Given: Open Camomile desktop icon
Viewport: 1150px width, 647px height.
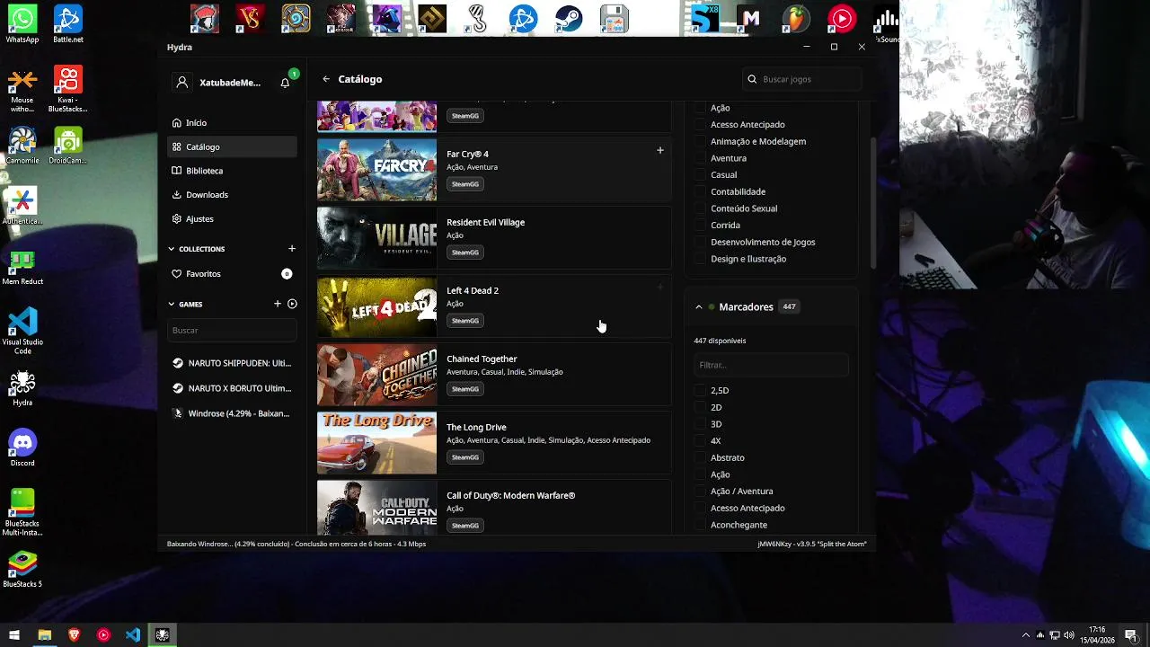Looking at the screenshot, I should [x=22, y=146].
